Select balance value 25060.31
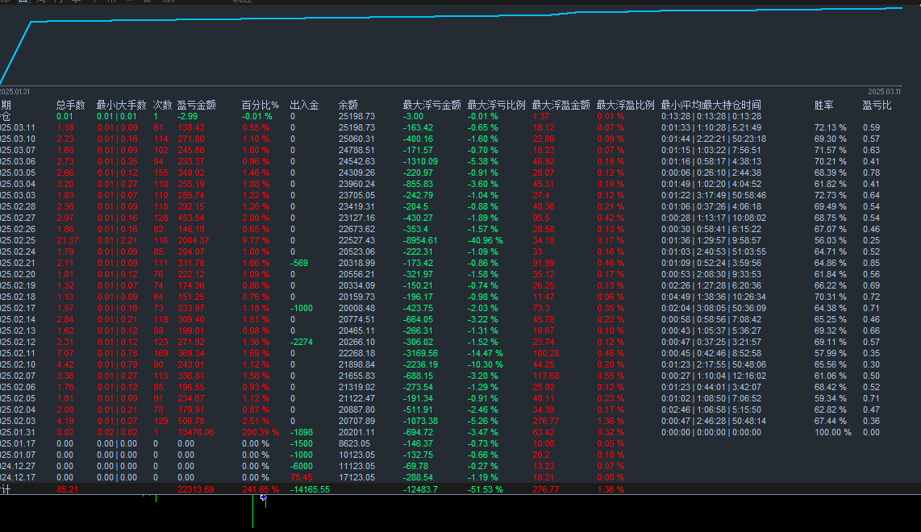921x532 pixels. tap(356, 139)
